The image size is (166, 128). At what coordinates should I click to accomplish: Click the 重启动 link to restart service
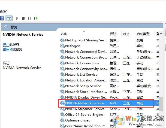pyautogui.click(x=8, y=49)
